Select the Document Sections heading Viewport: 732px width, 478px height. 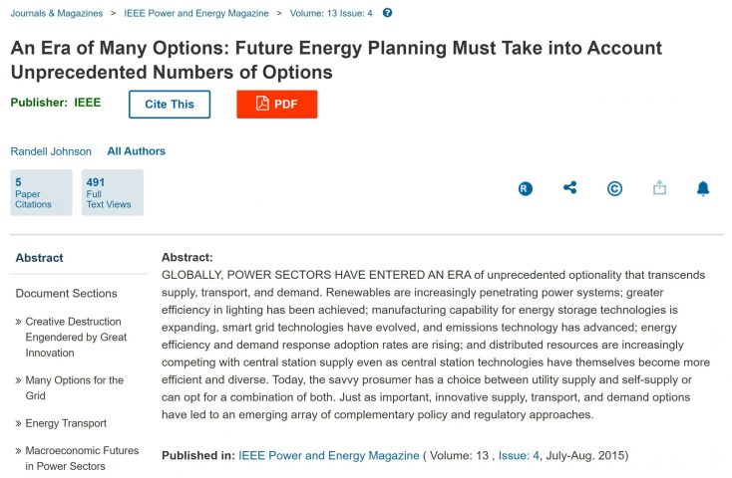(x=66, y=294)
